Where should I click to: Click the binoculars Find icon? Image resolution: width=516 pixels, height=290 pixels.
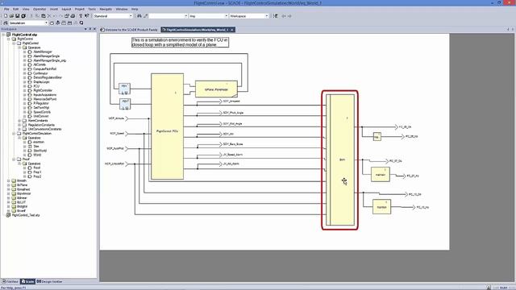pos(139,16)
